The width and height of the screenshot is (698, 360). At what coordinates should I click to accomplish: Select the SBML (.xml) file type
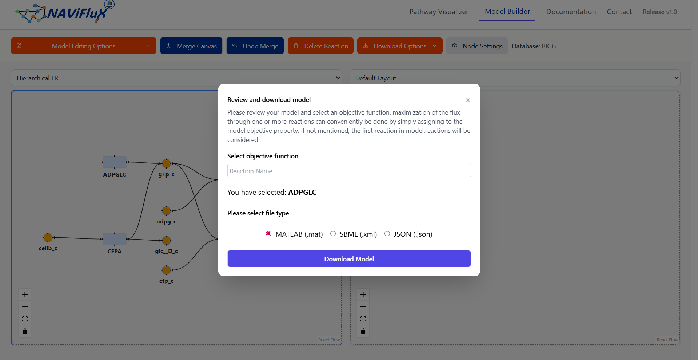tap(333, 233)
